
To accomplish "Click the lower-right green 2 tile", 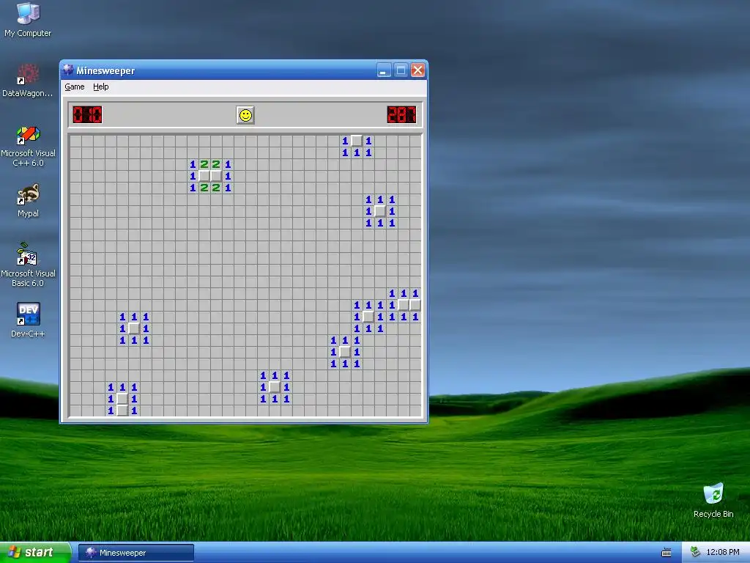I will click(x=216, y=188).
